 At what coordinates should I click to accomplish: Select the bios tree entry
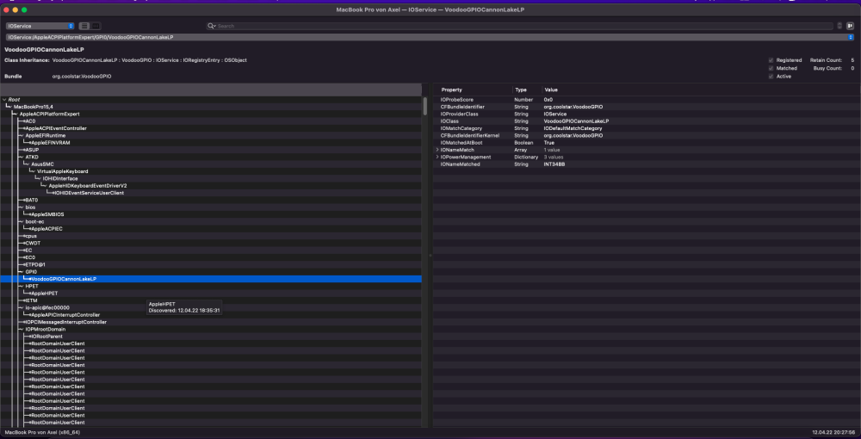(30, 207)
